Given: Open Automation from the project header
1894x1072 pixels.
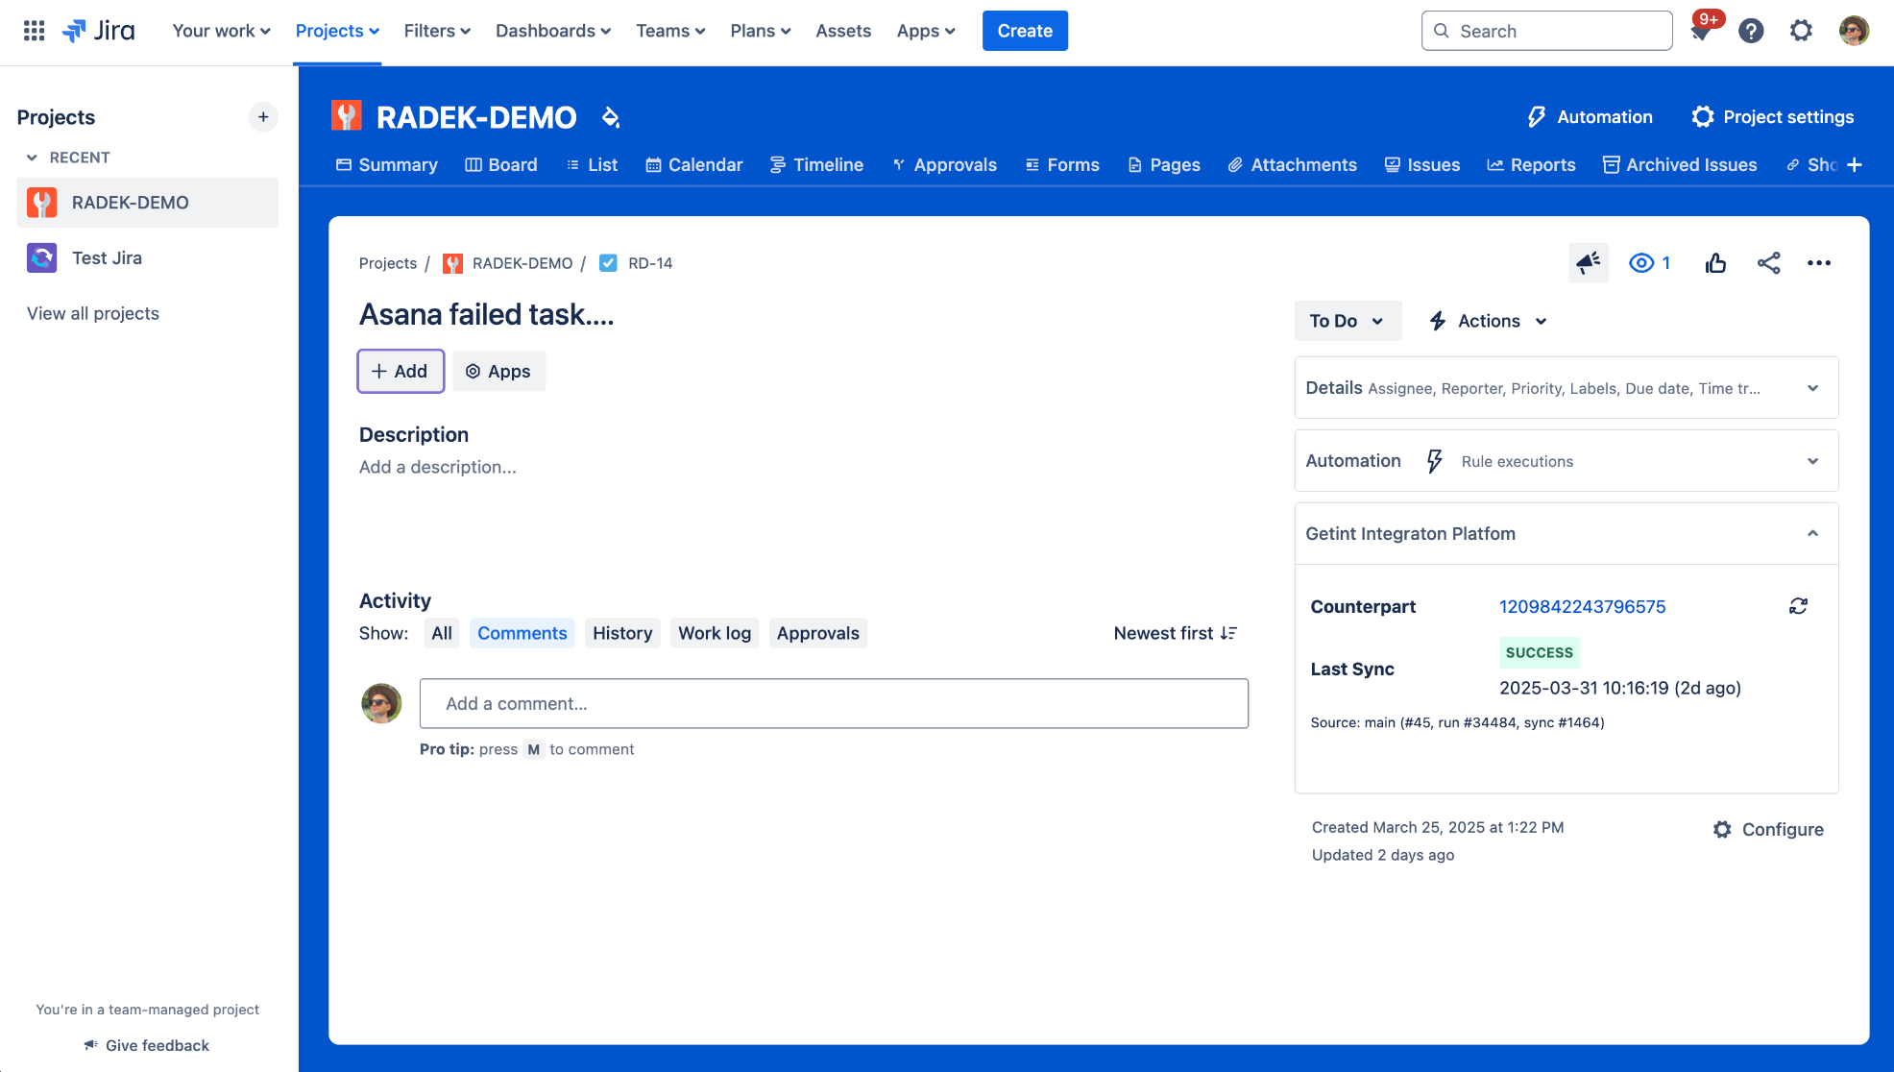Looking at the screenshot, I should tap(1590, 117).
